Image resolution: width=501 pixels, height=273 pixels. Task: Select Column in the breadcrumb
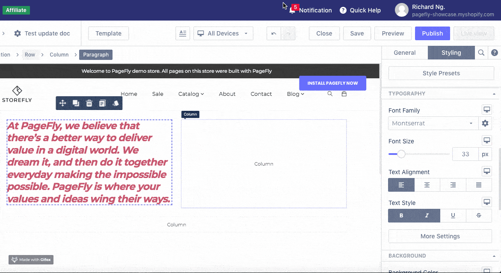coord(59,55)
